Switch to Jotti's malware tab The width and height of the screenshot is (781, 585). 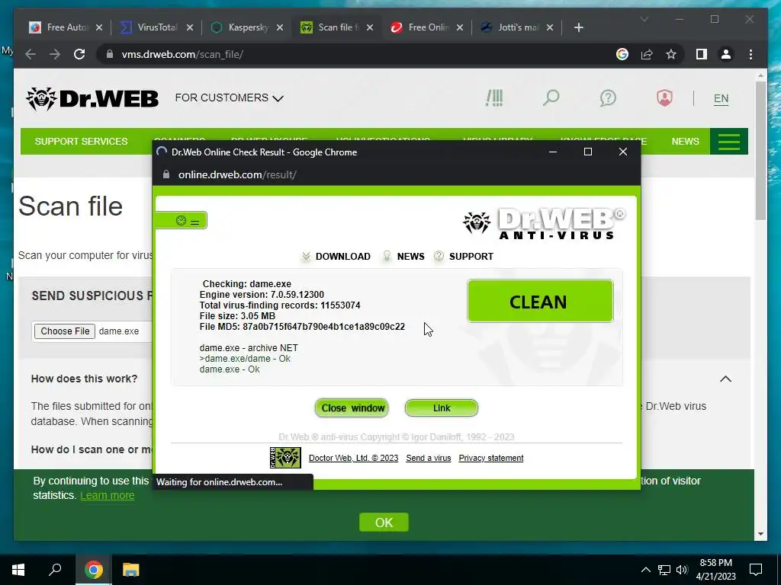(x=518, y=27)
